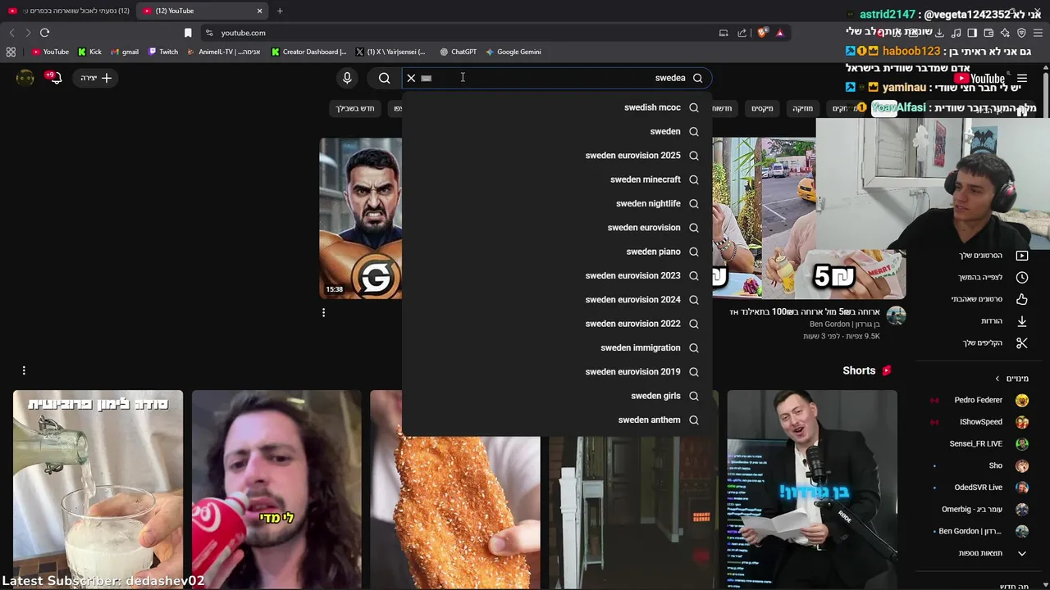Click the youtube.com address bar
This screenshot has height=590, width=1050.
[x=459, y=33]
